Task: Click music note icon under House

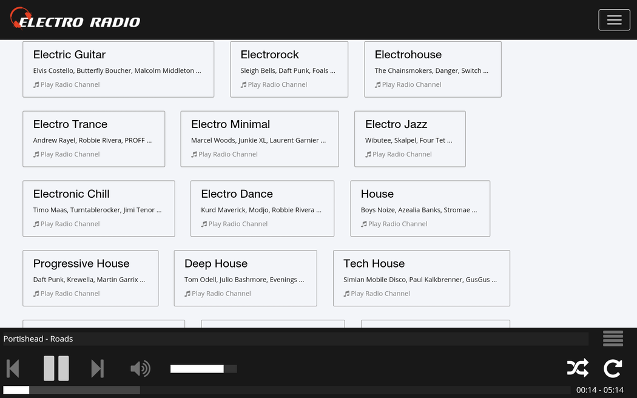Action: tap(364, 224)
